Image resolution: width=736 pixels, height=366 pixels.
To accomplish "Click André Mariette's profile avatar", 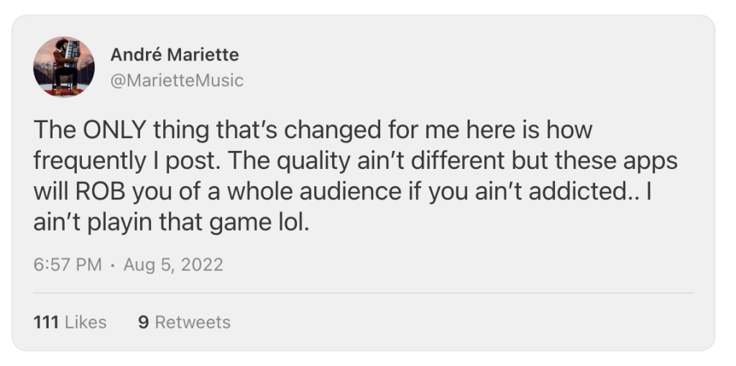I will pos(64,67).
